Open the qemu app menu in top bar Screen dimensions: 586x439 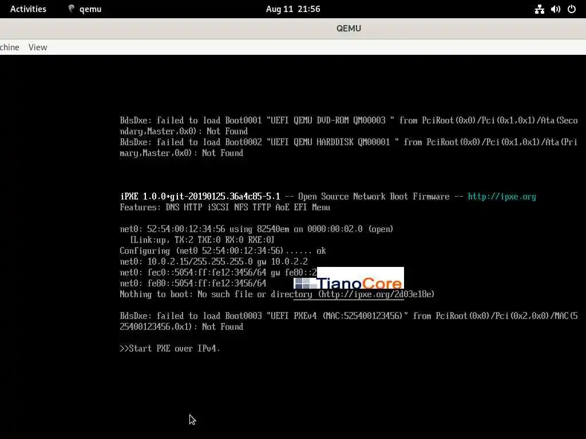pos(85,9)
